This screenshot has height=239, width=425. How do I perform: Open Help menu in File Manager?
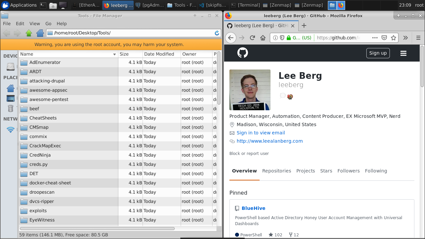tap(62, 24)
